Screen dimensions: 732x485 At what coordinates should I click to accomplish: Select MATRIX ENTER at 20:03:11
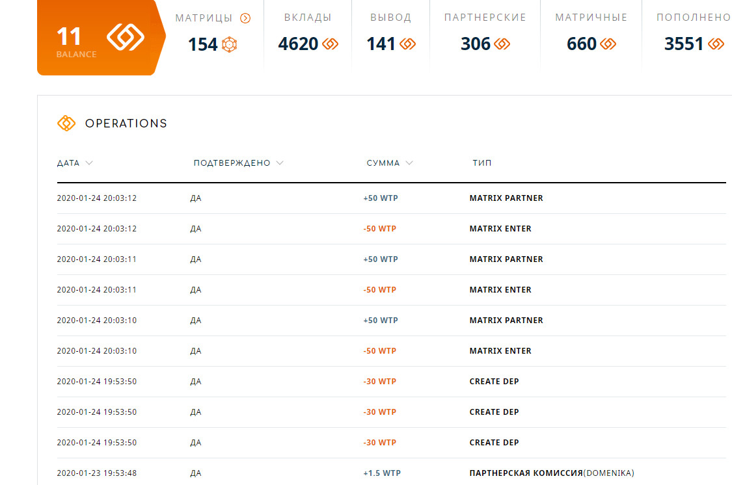coord(500,290)
